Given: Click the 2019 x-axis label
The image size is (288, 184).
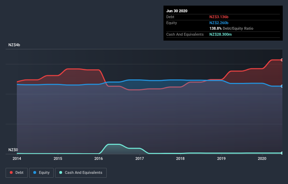Looking at the screenshot, I should (x=221, y=158).
